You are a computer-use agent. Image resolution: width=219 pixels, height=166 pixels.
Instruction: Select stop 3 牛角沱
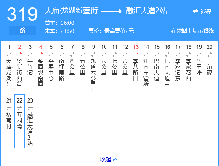click(30, 67)
